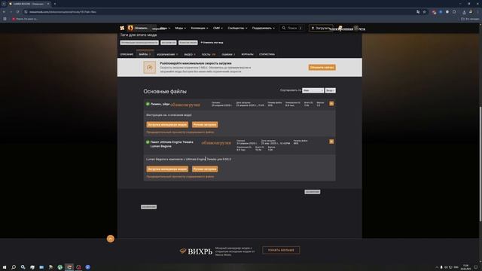482x271 pixels.
Task: Open the notification center icon in system tray
Action: (476, 267)
